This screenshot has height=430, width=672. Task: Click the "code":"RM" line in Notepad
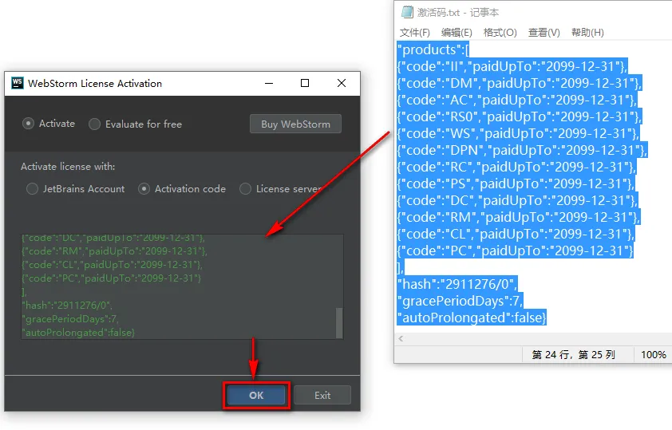click(x=519, y=217)
